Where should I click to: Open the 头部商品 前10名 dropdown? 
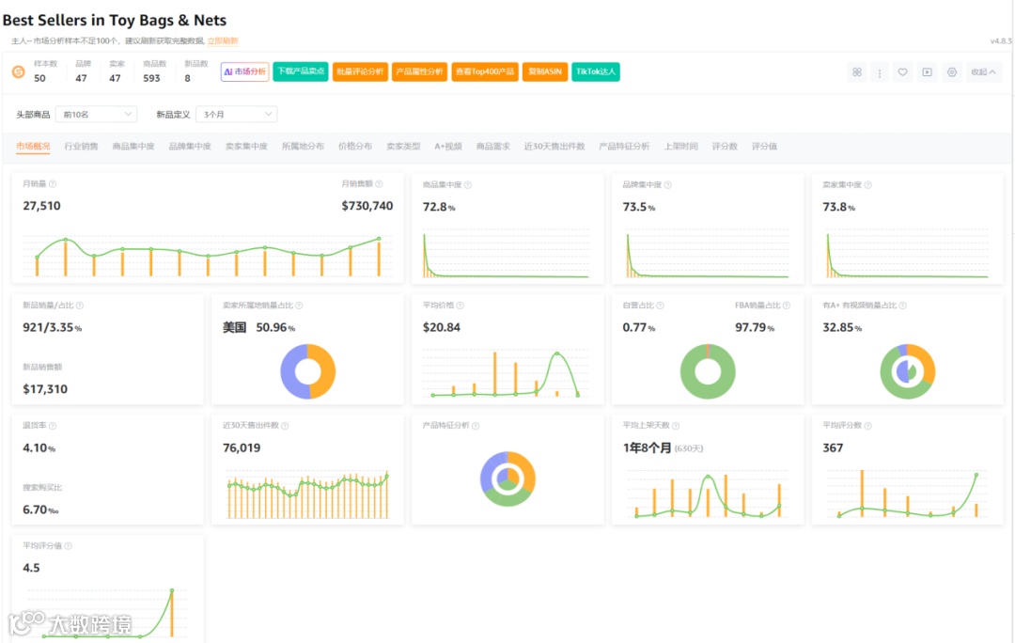click(x=96, y=115)
